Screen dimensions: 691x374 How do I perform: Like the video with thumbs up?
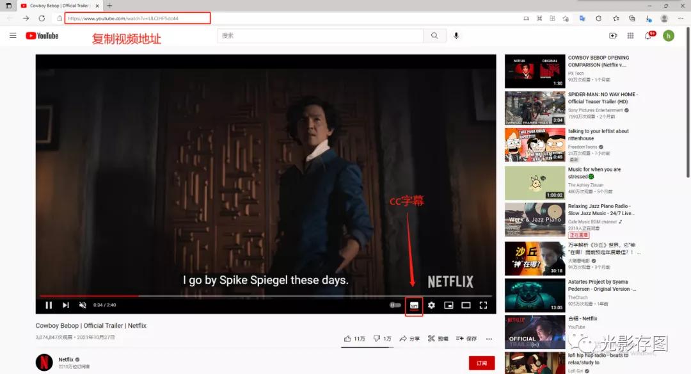click(354, 339)
